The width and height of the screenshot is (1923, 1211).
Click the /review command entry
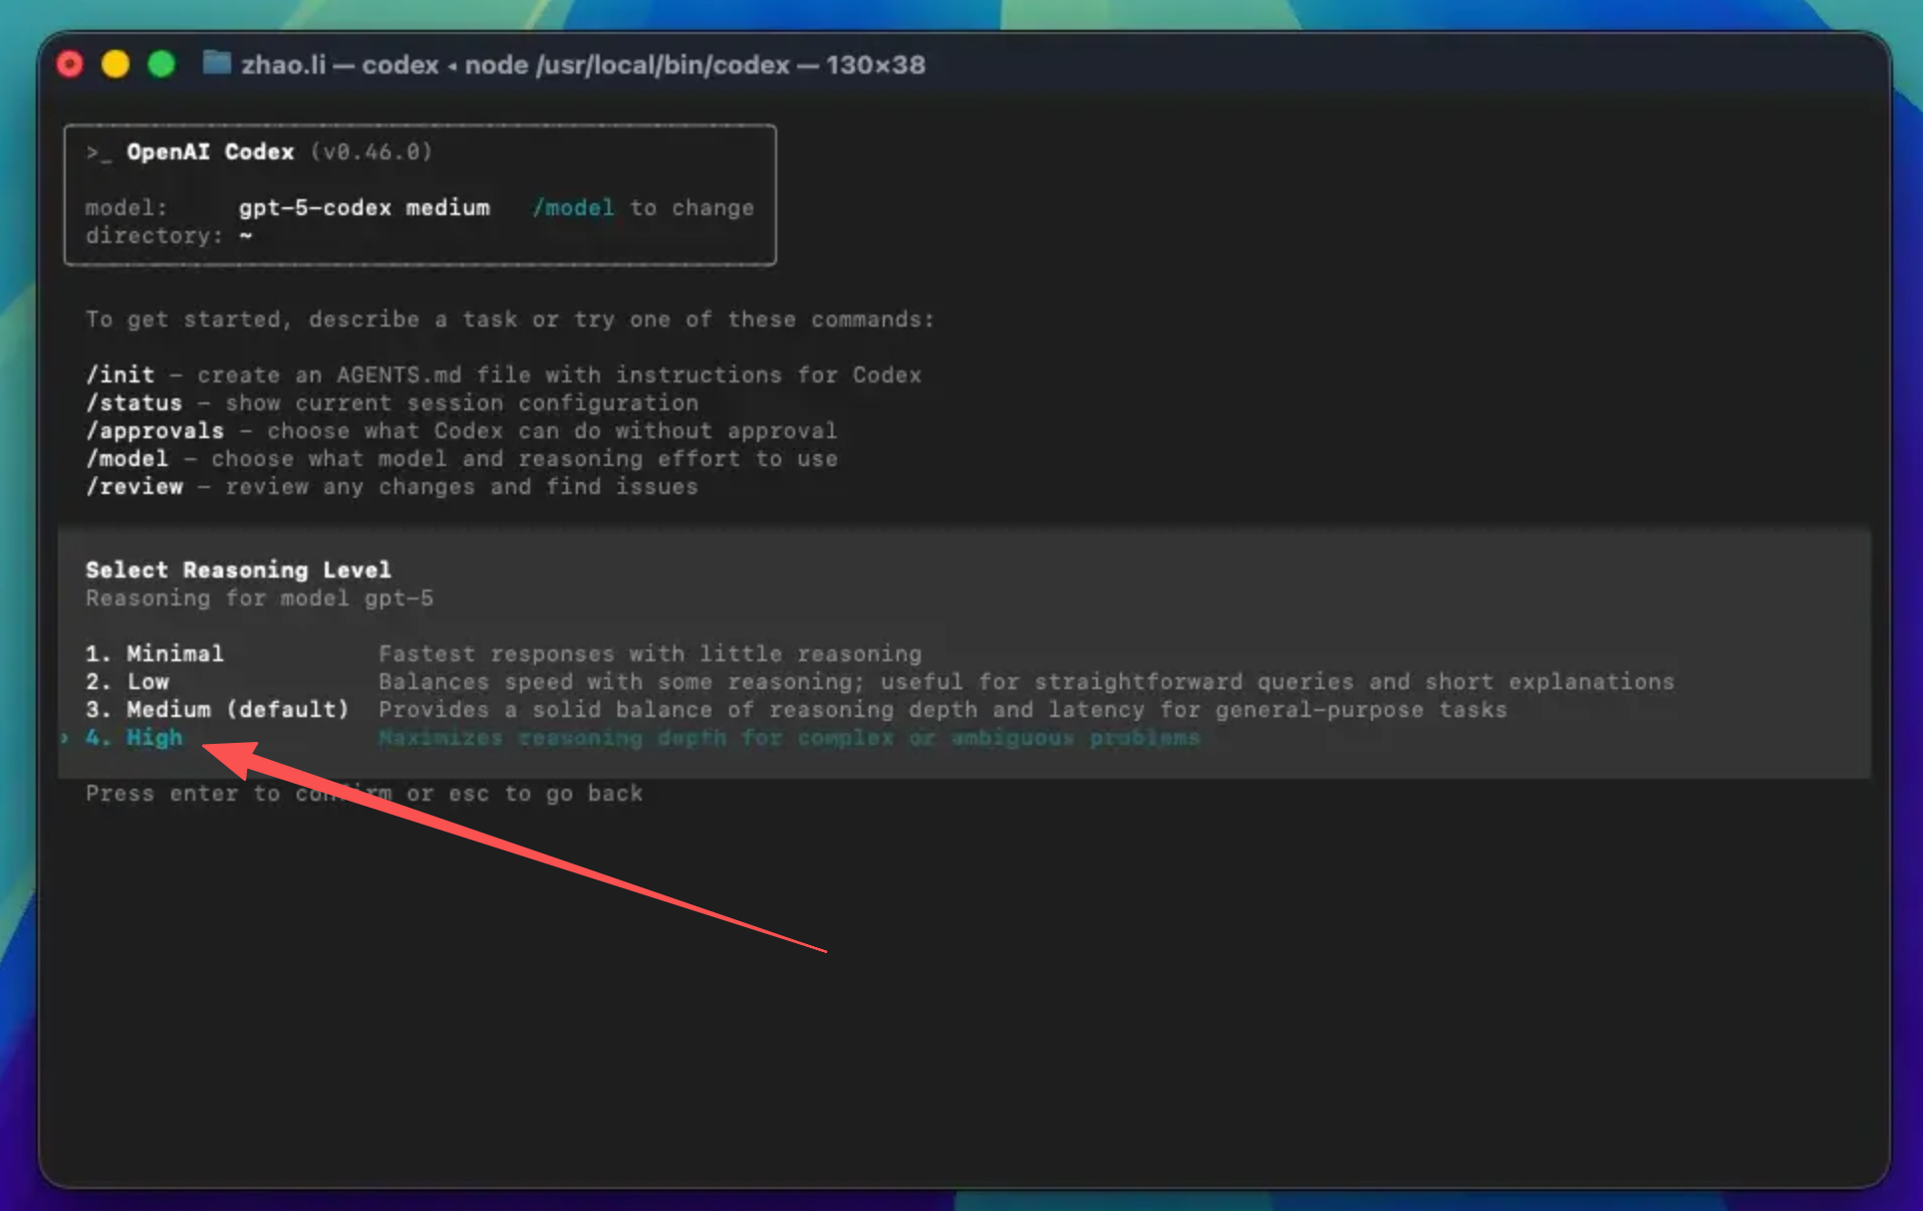[x=392, y=487]
